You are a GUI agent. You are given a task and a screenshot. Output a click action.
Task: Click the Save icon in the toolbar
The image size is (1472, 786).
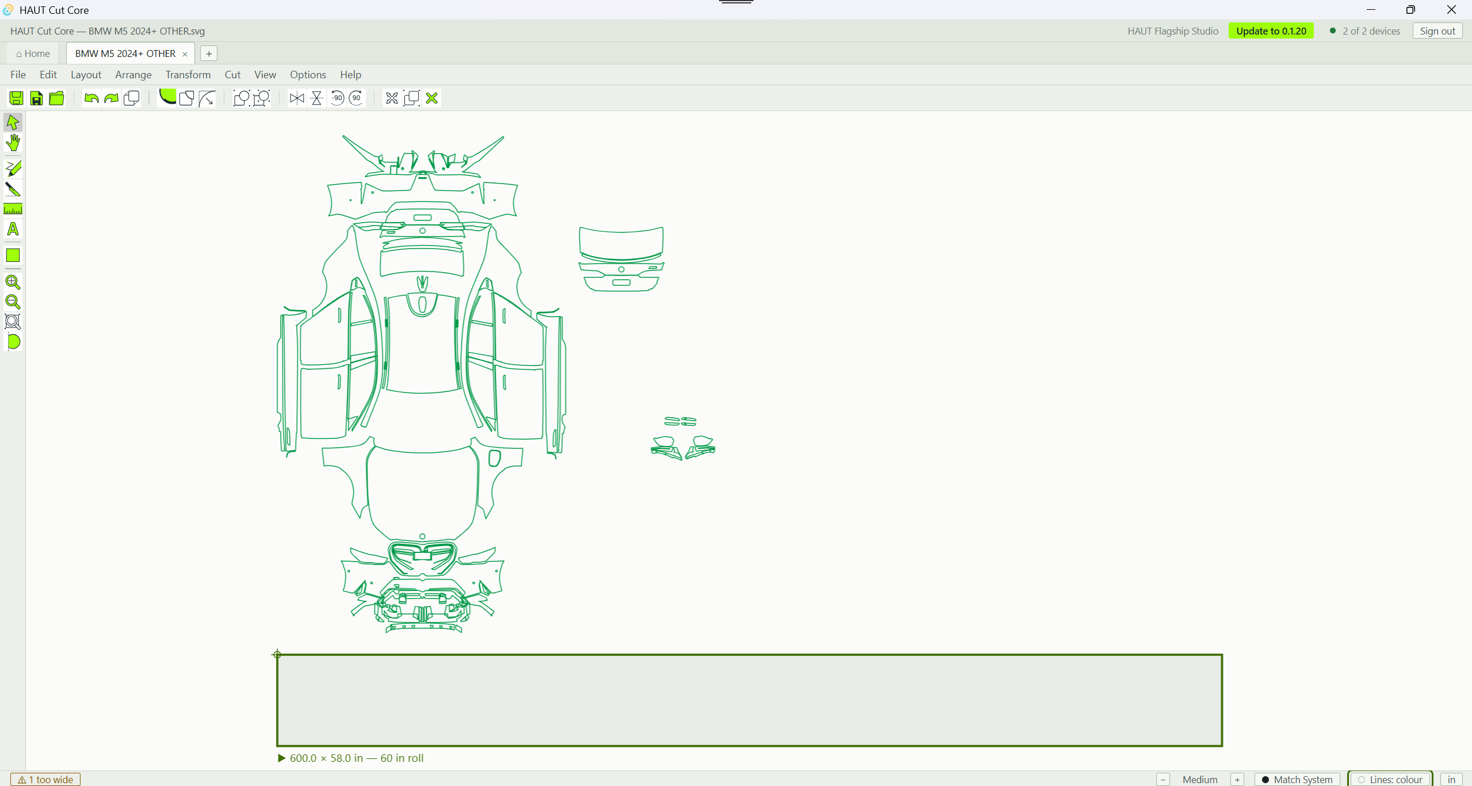(x=16, y=98)
